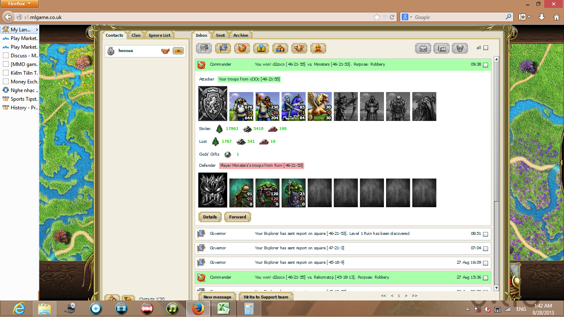Viewport: 564px width, 317px height.
Task: Filter inbox by two-people player messages icon
Action: pyautogui.click(x=280, y=48)
